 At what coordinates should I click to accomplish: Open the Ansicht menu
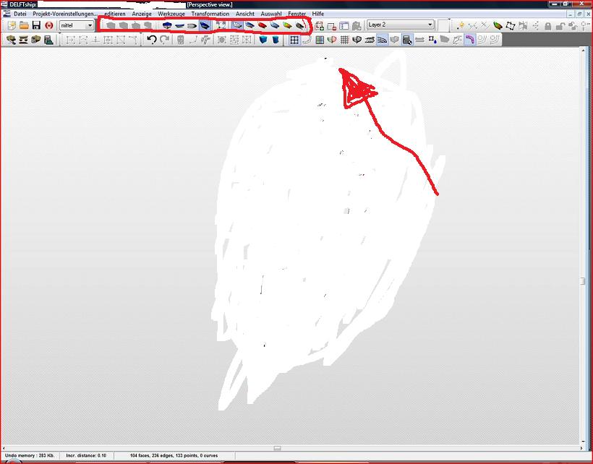[245, 14]
